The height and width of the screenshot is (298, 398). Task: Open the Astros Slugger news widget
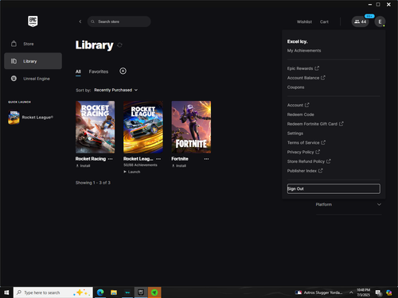318,292
